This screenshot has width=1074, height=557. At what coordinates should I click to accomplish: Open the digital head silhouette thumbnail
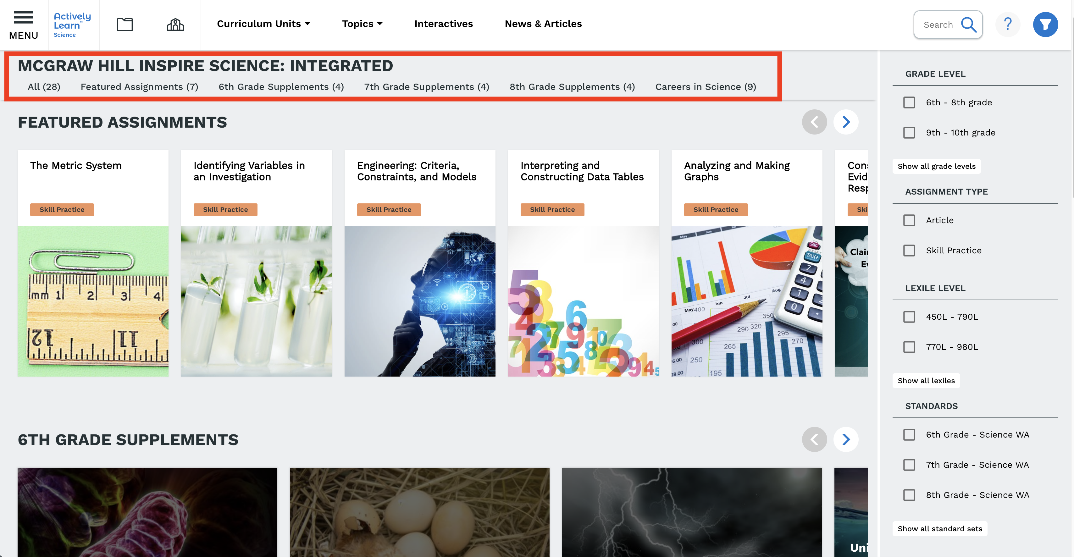[420, 301]
